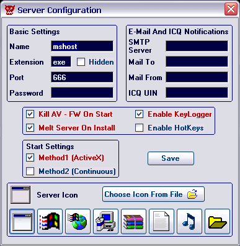The height and width of the screenshot is (246, 240).
Task: Uncheck Method1 (ActiveX) start setting
Action: pos(30,158)
